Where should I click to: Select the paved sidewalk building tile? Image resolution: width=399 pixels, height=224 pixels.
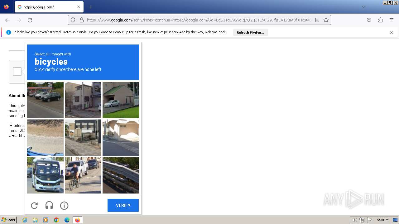point(83,138)
